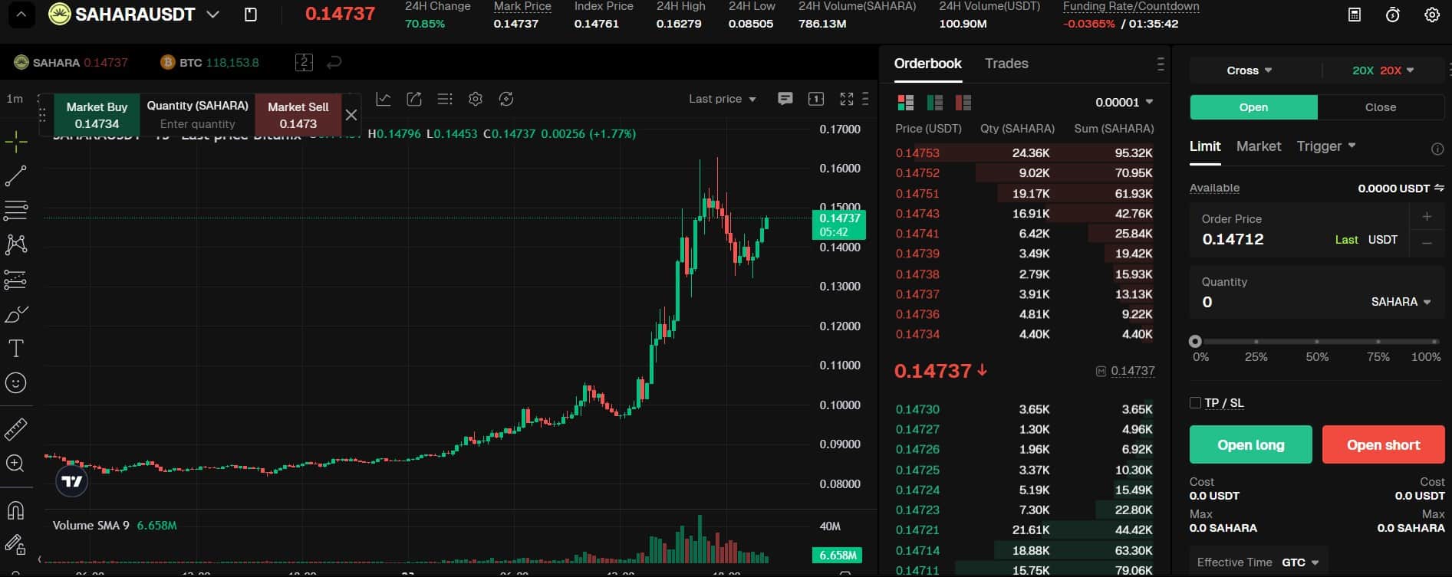Switch to the Trades tab
This screenshot has height=577, width=1452.
(1006, 64)
